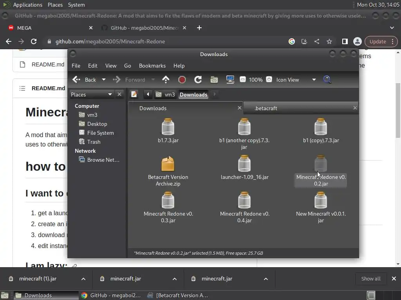Open Bookmarks menu
This screenshot has width=401, height=300.
pyautogui.click(x=152, y=66)
